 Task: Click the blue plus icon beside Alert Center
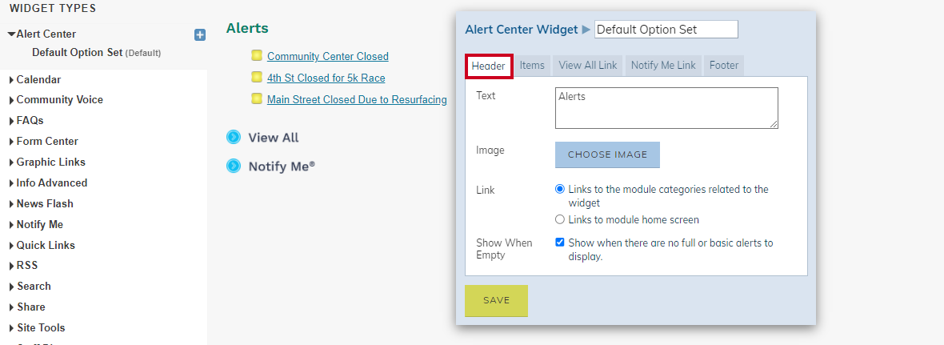(200, 35)
